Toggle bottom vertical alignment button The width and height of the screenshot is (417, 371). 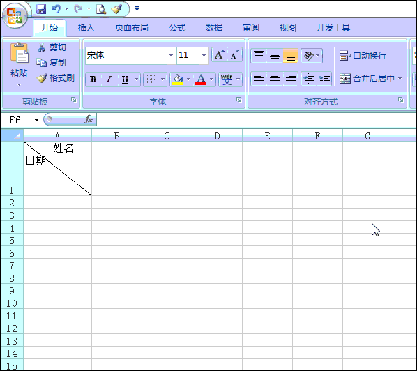[290, 56]
